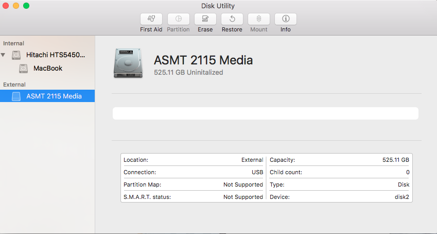Click the Mount toolbar icon
Viewport: 437px width, 234px height.
click(x=259, y=19)
